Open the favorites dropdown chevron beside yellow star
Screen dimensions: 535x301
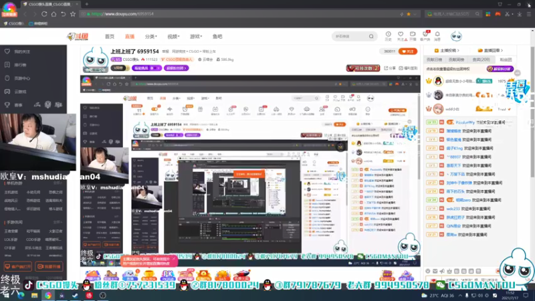415,14
